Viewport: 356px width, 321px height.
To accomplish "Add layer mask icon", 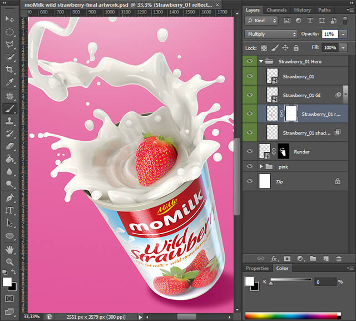I will [x=287, y=259].
